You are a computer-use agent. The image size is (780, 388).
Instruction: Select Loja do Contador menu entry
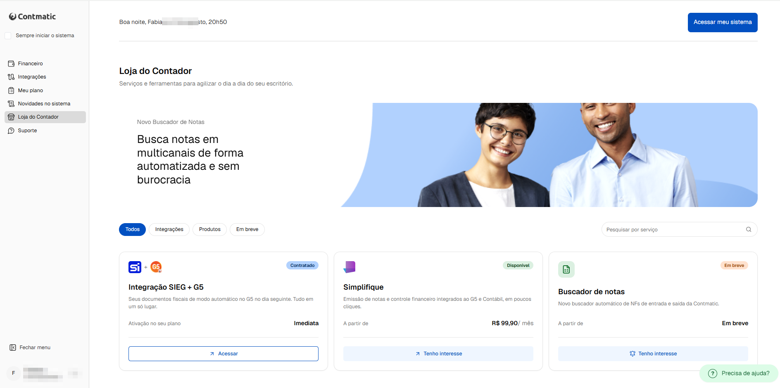point(45,117)
